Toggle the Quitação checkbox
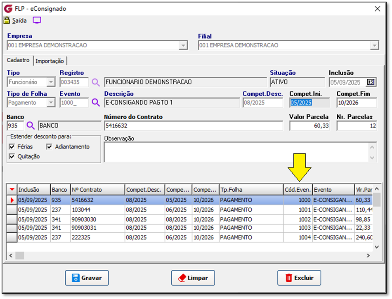Screen dimensions: 392x299 (x=12, y=156)
